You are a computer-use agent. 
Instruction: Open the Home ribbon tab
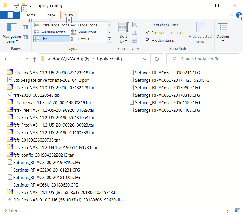pyautogui.click(x=30, y=15)
